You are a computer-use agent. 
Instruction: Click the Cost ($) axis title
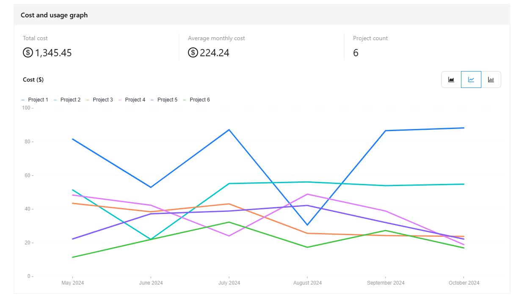(x=33, y=80)
